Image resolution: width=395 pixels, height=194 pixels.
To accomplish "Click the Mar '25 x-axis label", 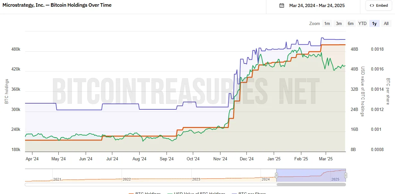I will [325, 159].
